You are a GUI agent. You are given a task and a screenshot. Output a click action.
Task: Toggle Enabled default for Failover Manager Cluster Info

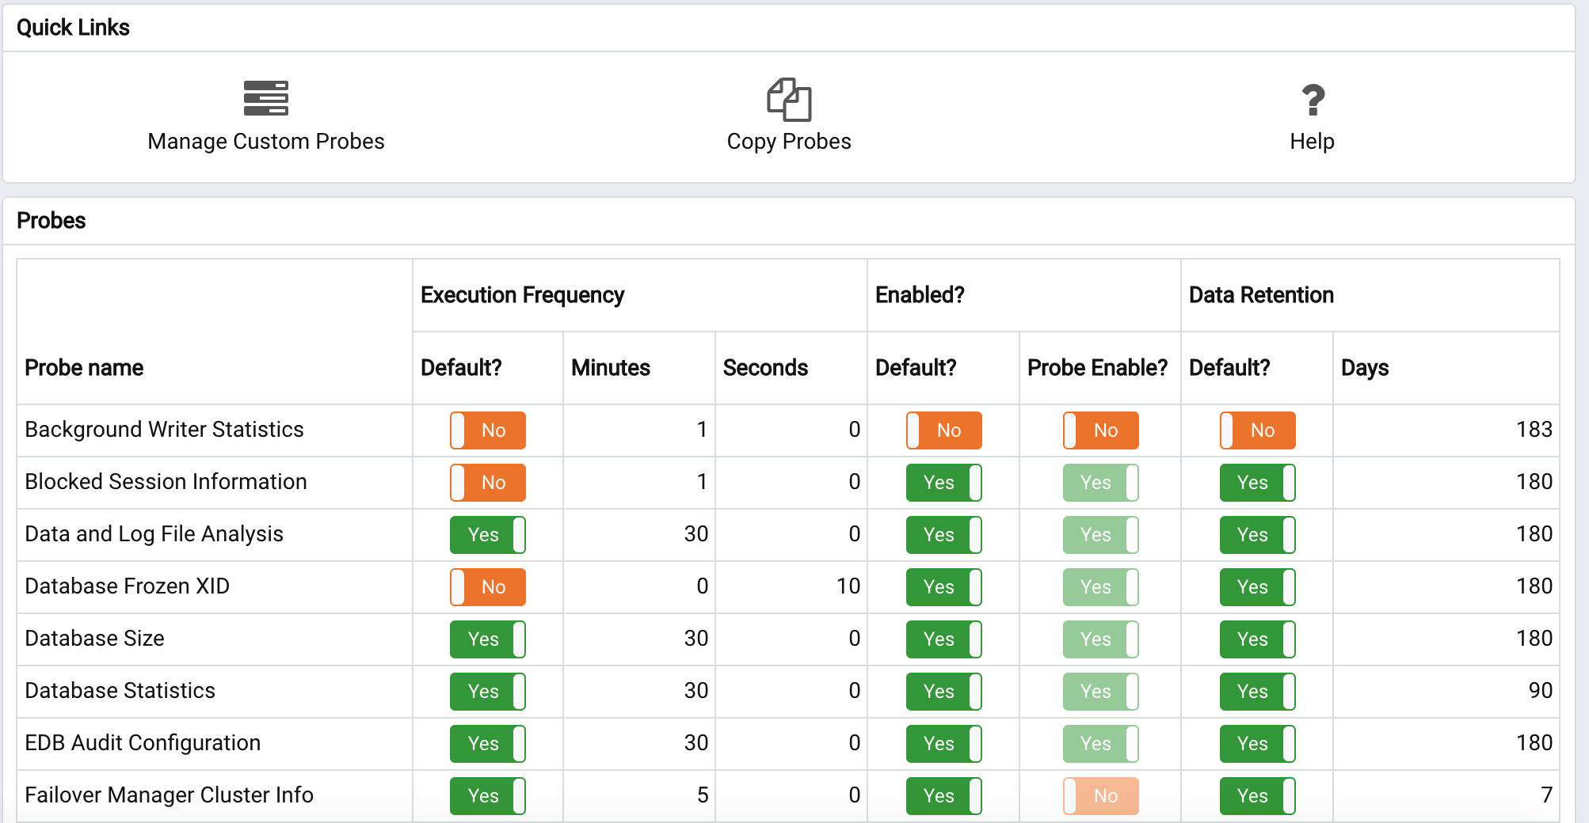(944, 796)
